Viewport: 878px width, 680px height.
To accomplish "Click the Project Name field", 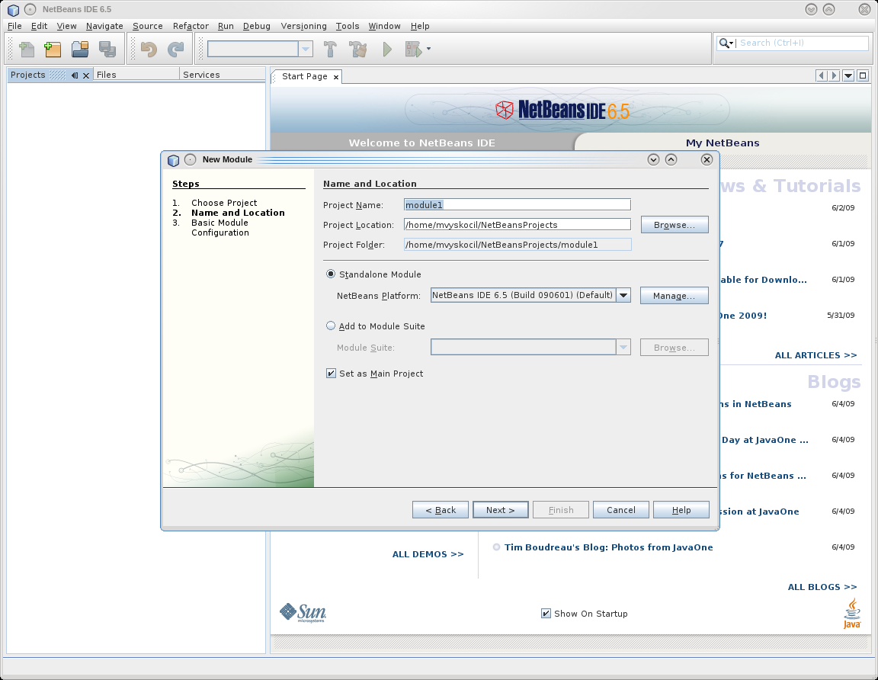I will (x=518, y=204).
